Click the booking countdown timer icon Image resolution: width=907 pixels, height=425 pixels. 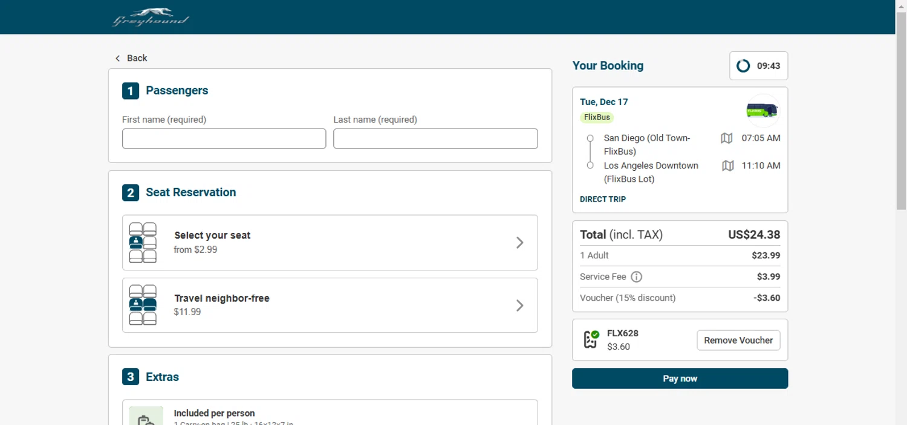743,66
